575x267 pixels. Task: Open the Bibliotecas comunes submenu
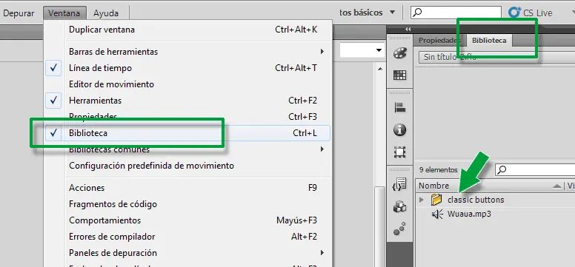pyautogui.click(x=322, y=149)
